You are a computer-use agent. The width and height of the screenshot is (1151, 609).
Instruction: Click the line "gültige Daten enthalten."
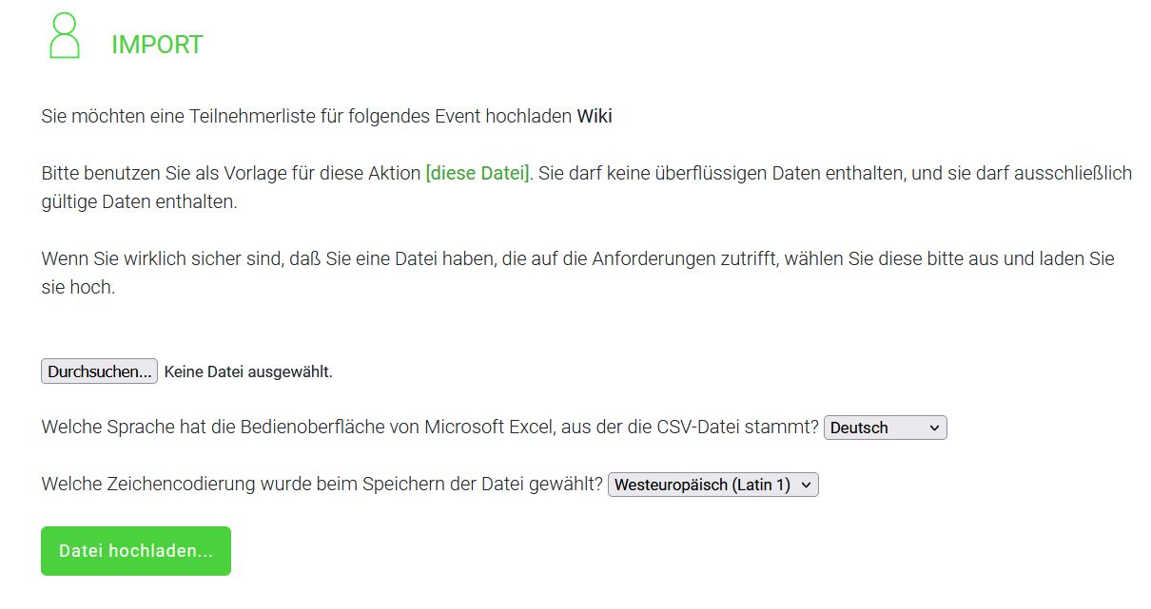tap(139, 202)
